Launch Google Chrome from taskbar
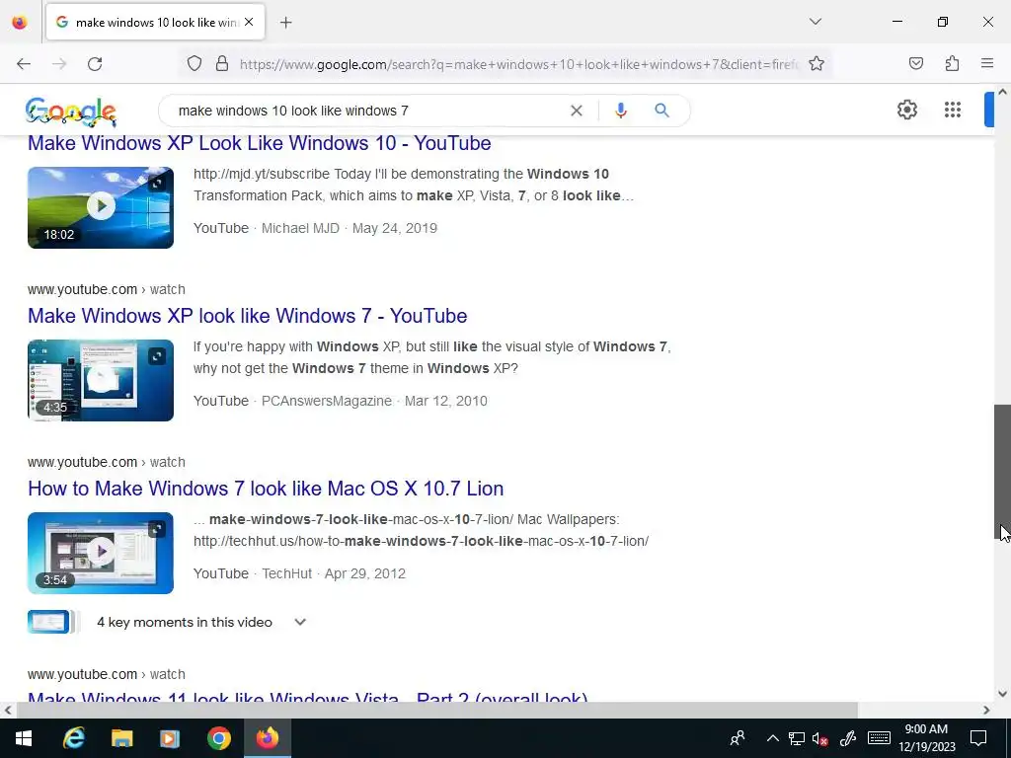 [x=218, y=738]
